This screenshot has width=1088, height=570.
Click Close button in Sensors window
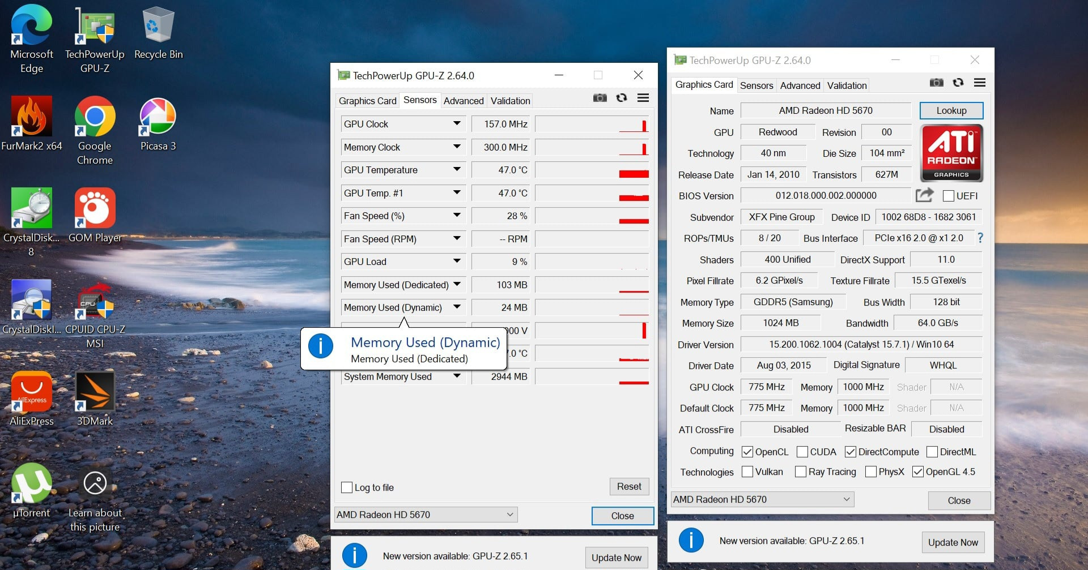pos(622,516)
